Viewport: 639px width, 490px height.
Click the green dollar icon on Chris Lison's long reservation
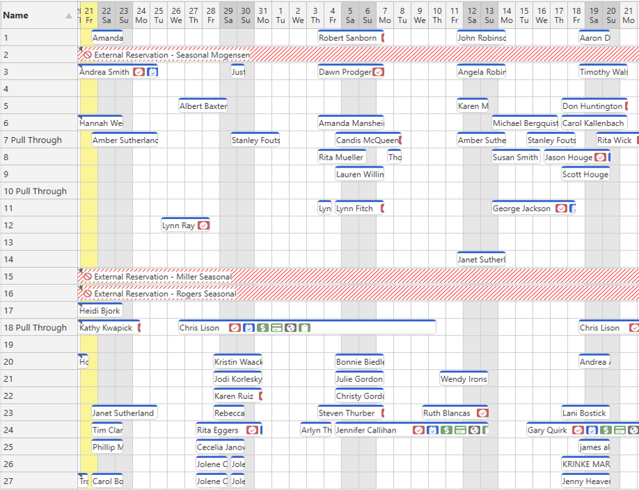[262, 328]
